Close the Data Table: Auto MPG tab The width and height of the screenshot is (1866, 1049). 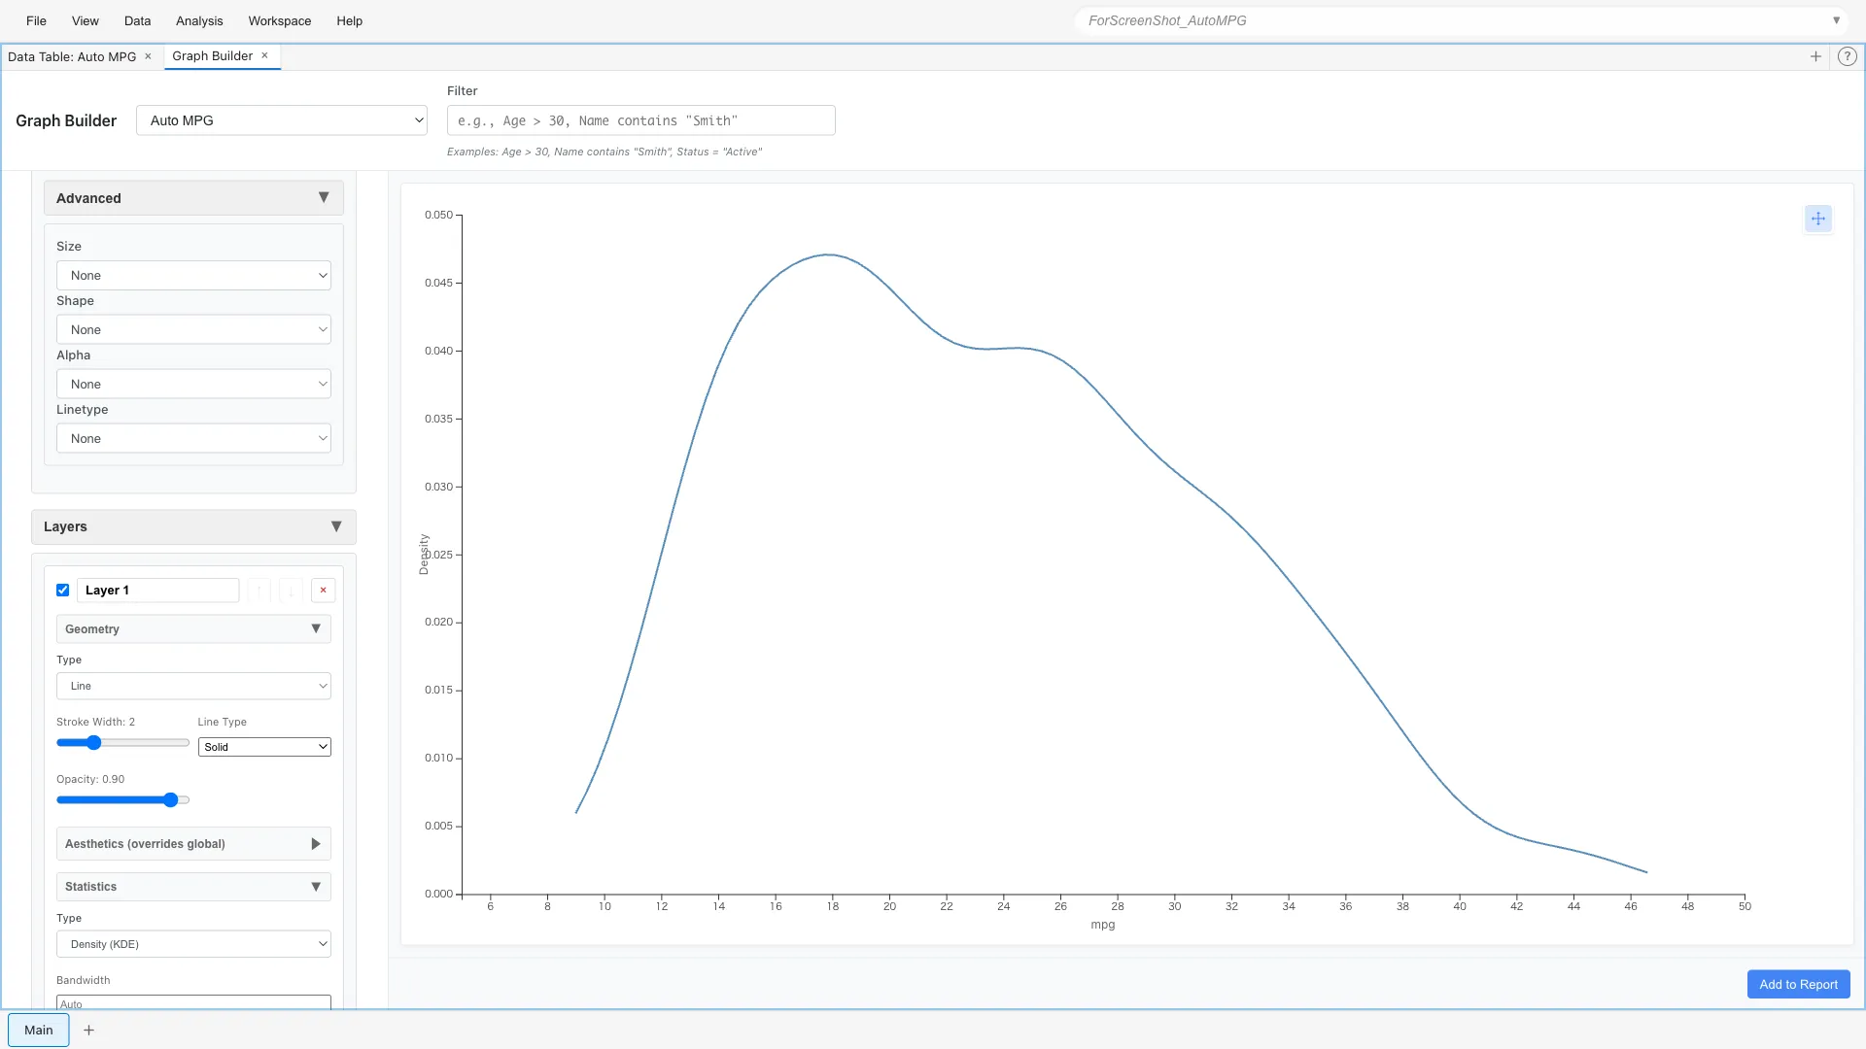tap(148, 56)
